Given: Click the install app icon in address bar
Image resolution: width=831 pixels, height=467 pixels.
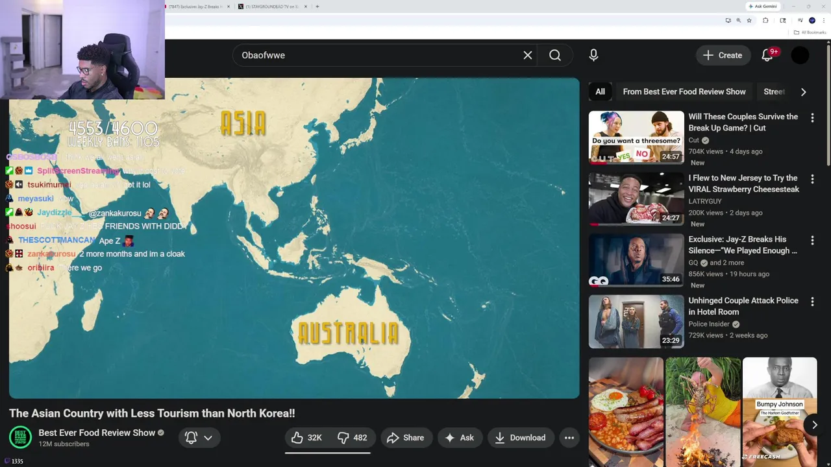Looking at the screenshot, I should (x=728, y=21).
